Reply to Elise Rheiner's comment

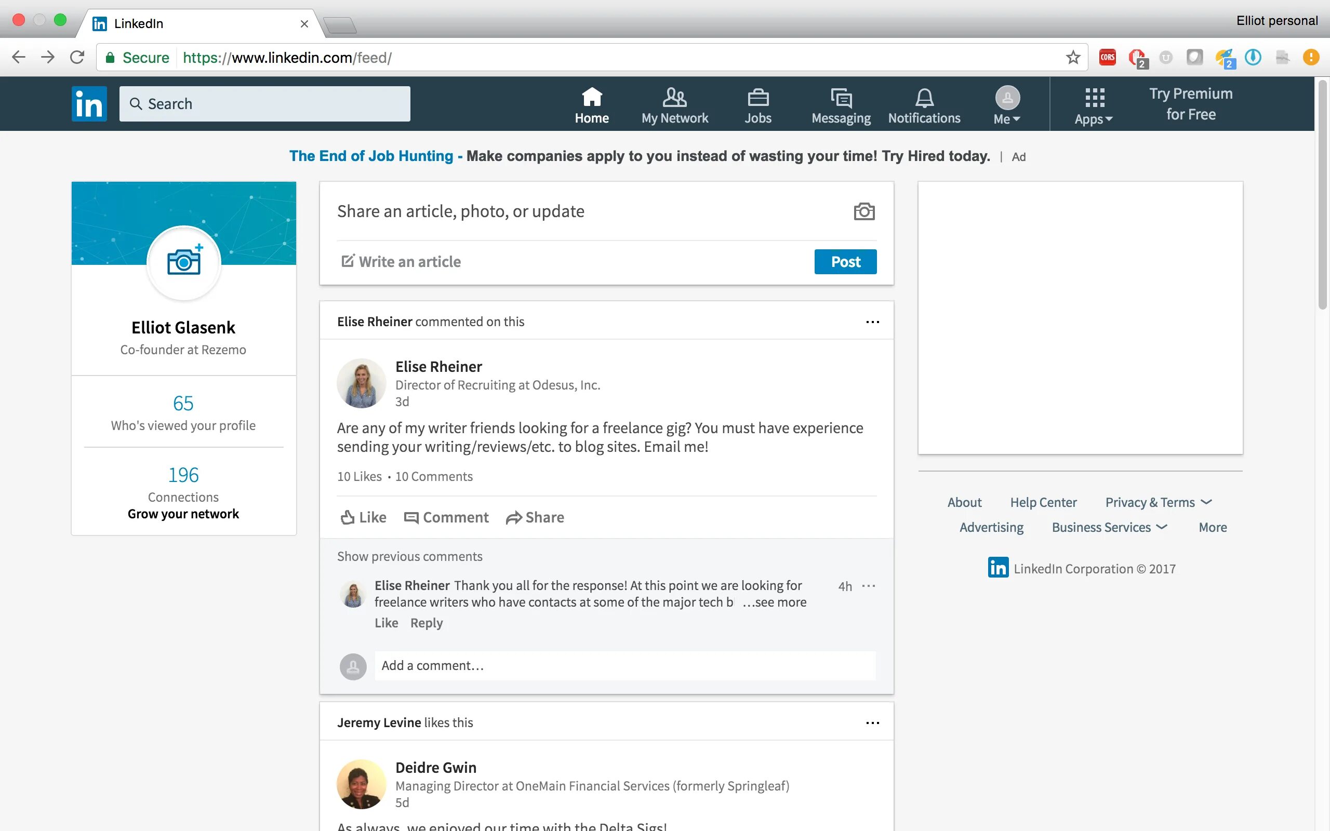(x=426, y=623)
